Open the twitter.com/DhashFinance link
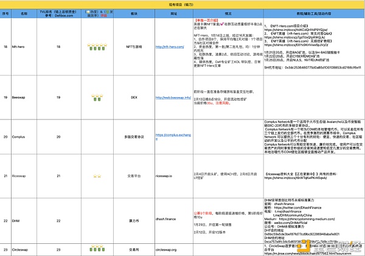 pyautogui.click(x=297, y=207)
